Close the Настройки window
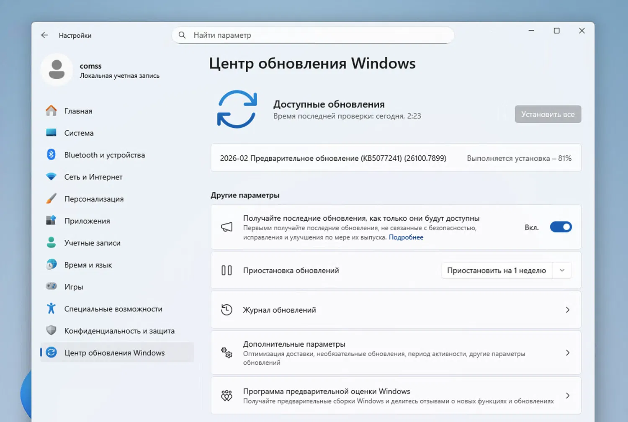Screen dimensions: 628x422 [x=582, y=31]
